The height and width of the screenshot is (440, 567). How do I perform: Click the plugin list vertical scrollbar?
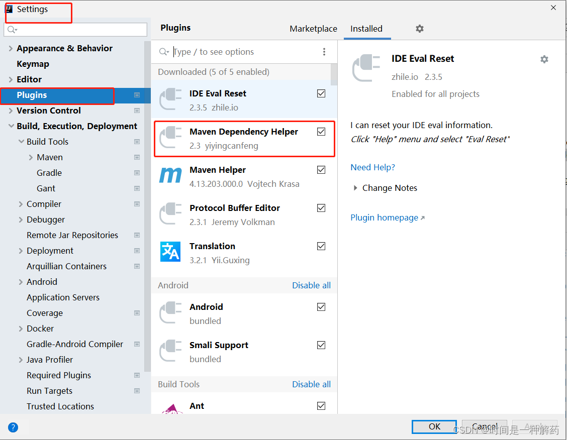(334, 74)
